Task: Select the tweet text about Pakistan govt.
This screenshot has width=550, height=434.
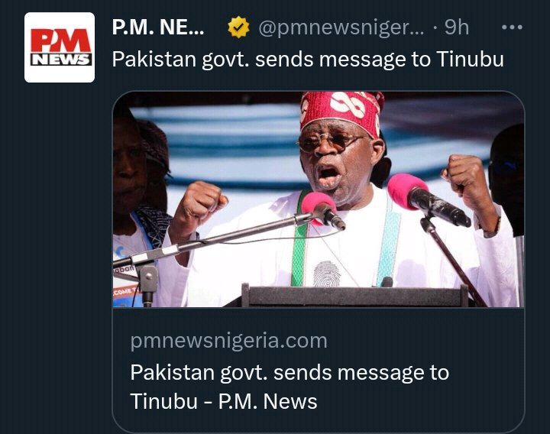Action: coord(308,59)
